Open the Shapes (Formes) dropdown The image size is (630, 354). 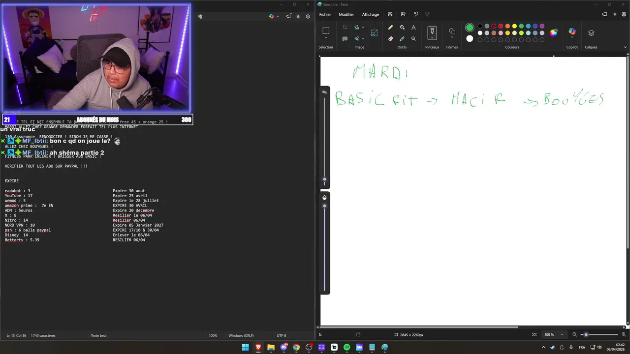[452, 37]
